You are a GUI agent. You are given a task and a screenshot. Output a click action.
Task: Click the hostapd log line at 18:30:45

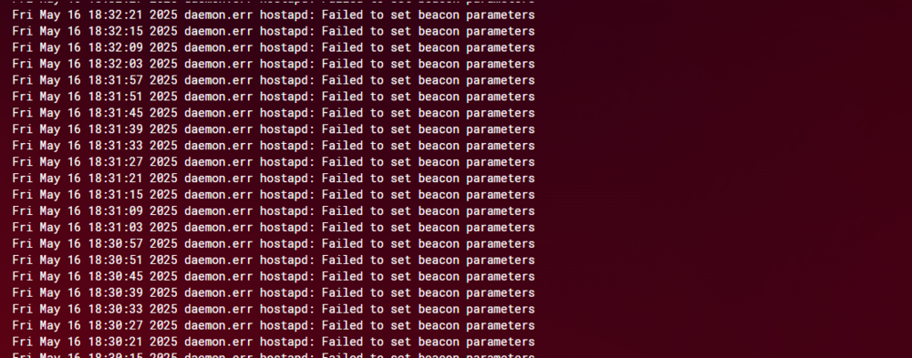[x=274, y=276]
